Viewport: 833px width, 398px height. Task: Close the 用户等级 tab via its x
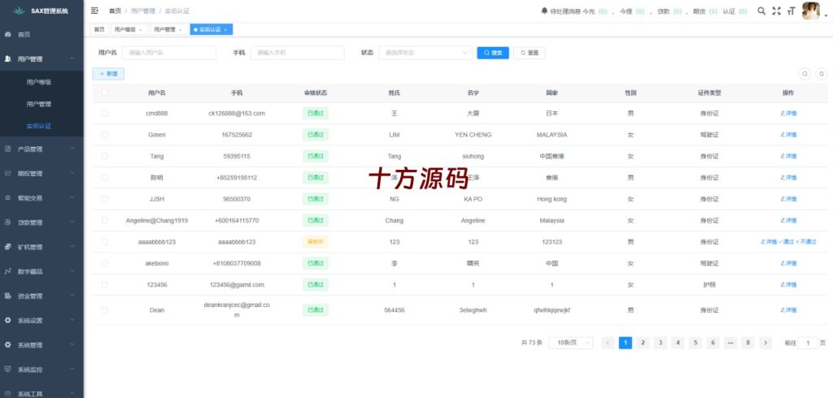(141, 30)
